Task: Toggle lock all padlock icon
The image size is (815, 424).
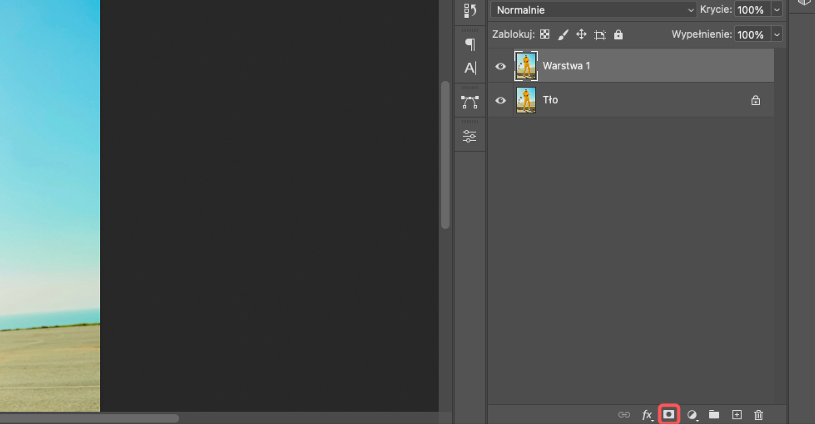Action: click(x=618, y=34)
